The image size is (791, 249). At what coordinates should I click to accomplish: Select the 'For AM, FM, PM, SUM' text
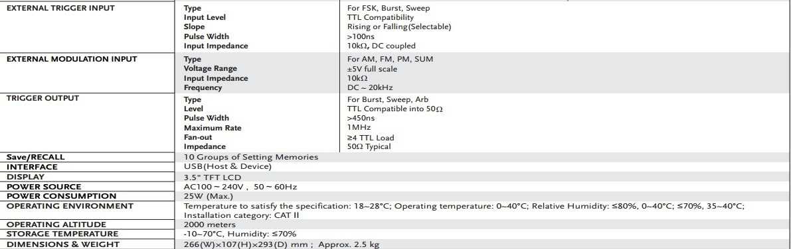(x=390, y=60)
